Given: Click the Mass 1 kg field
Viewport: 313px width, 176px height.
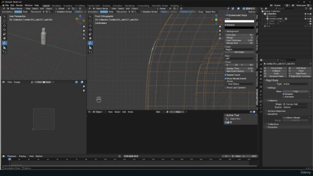Looking at the screenshot, I should (x=295, y=91).
